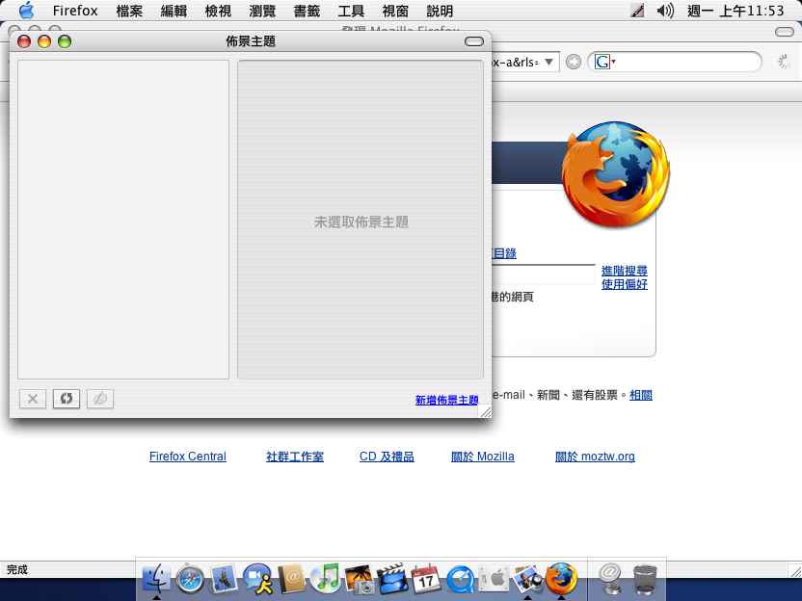The image size is (802, 601).
Task: Click the update themes refresh button
Action: pos(66,399)
